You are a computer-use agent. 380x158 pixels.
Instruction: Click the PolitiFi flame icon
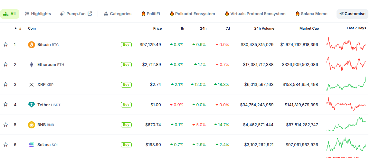pyautogui.click(x=144, y=14)
